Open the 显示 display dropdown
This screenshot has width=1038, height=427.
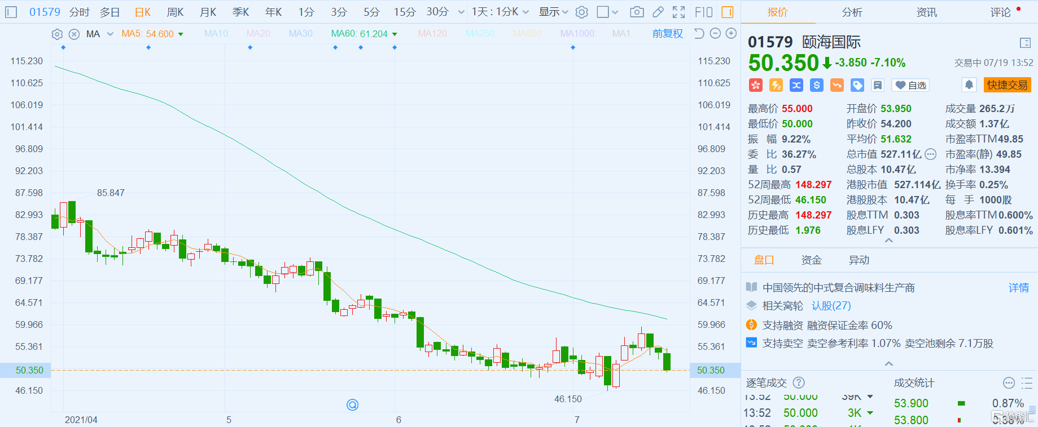(x=553, y=12)
